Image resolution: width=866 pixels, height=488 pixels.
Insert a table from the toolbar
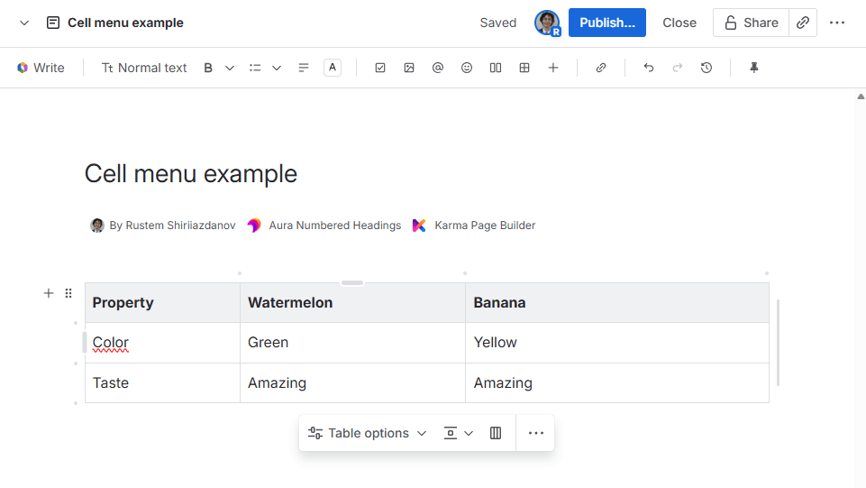pyautogui.click(x=524, y=68)
